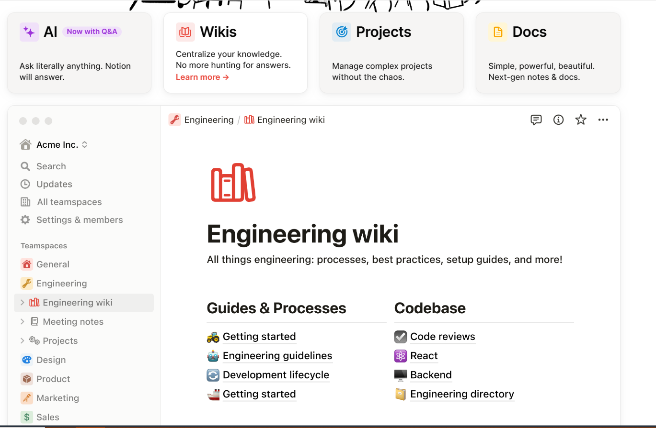Click the Learn more link
The width and height of the screenshot is (656, 428).
click(x=202, y=77)
